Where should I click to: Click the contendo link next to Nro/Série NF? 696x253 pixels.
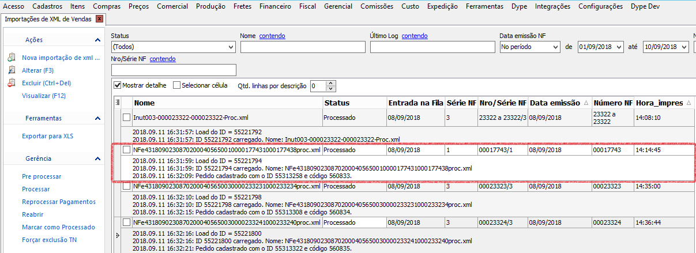point(163,59)
